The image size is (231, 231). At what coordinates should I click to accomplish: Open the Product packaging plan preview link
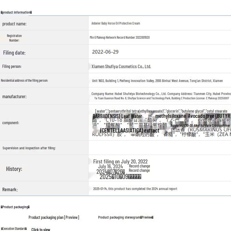coord(54,217)
